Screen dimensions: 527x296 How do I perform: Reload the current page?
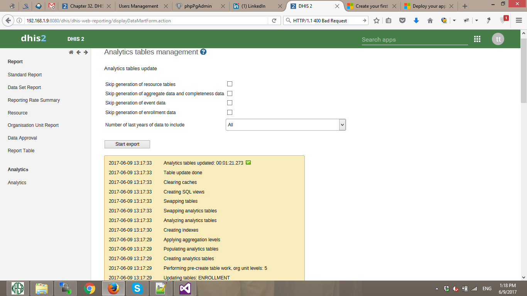tap(274, 20)
